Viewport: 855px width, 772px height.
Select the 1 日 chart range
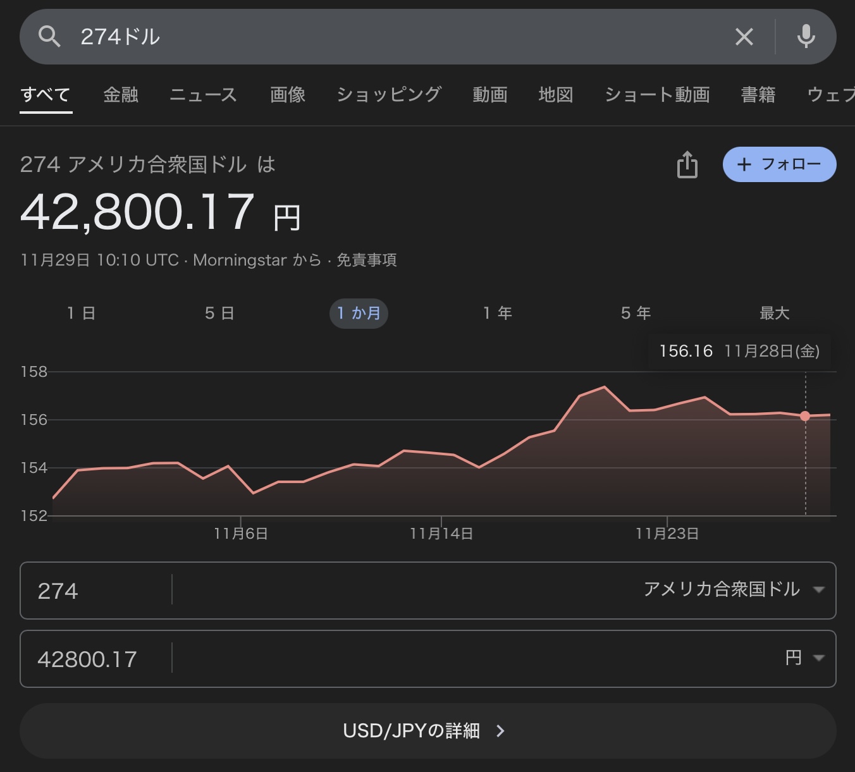[82, 313]
